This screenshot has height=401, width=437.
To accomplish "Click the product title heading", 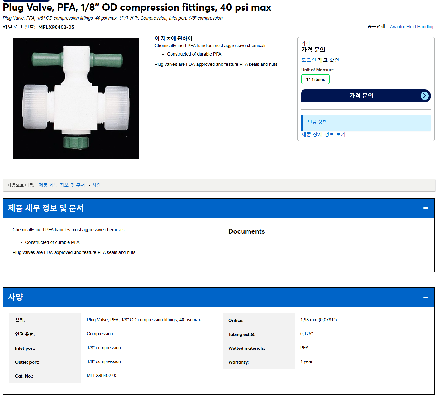I will click(x=137, y=8).
